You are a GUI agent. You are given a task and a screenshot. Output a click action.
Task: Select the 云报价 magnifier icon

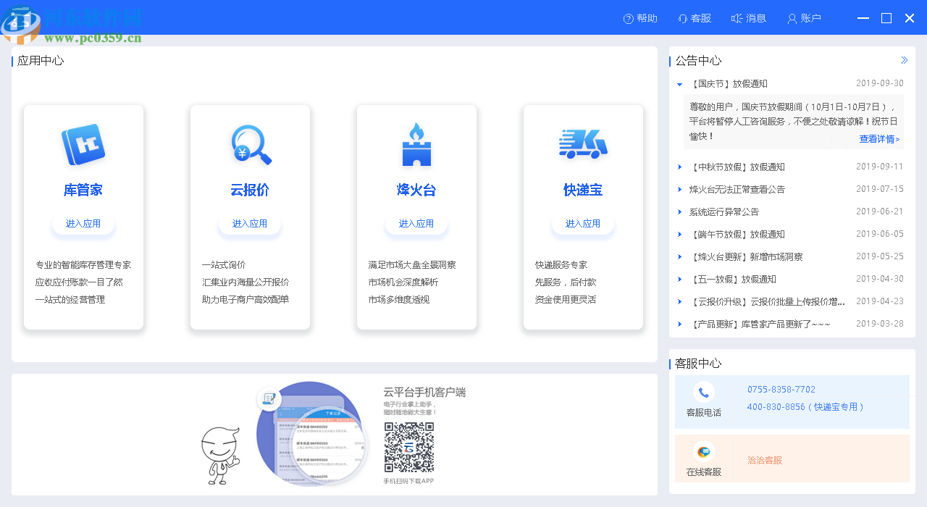[x=250, y=144]
